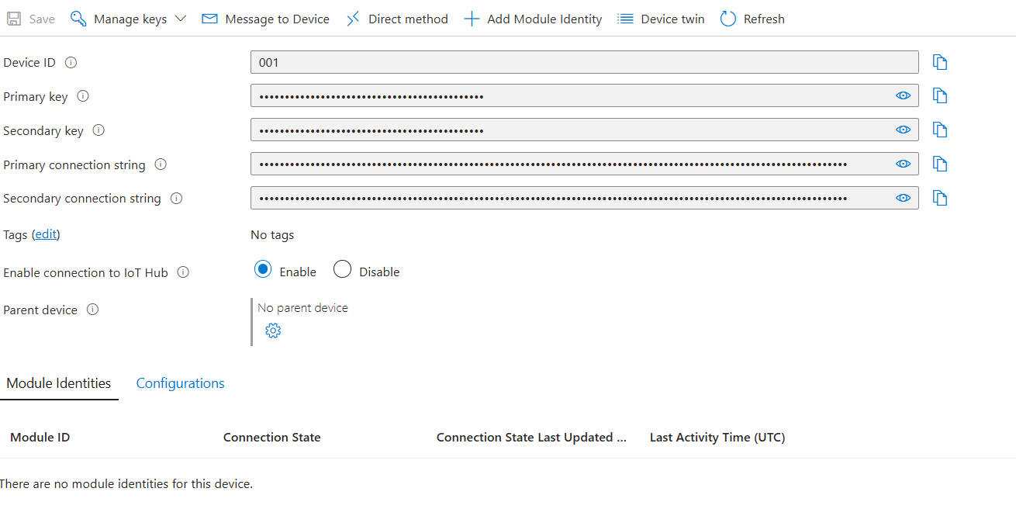Click info icon beside Parent device

coord(93,310)
